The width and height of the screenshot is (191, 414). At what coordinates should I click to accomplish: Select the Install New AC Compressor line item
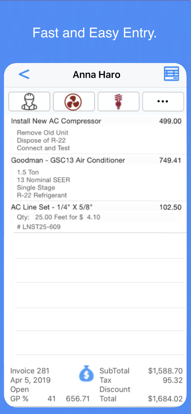(56, 121)
